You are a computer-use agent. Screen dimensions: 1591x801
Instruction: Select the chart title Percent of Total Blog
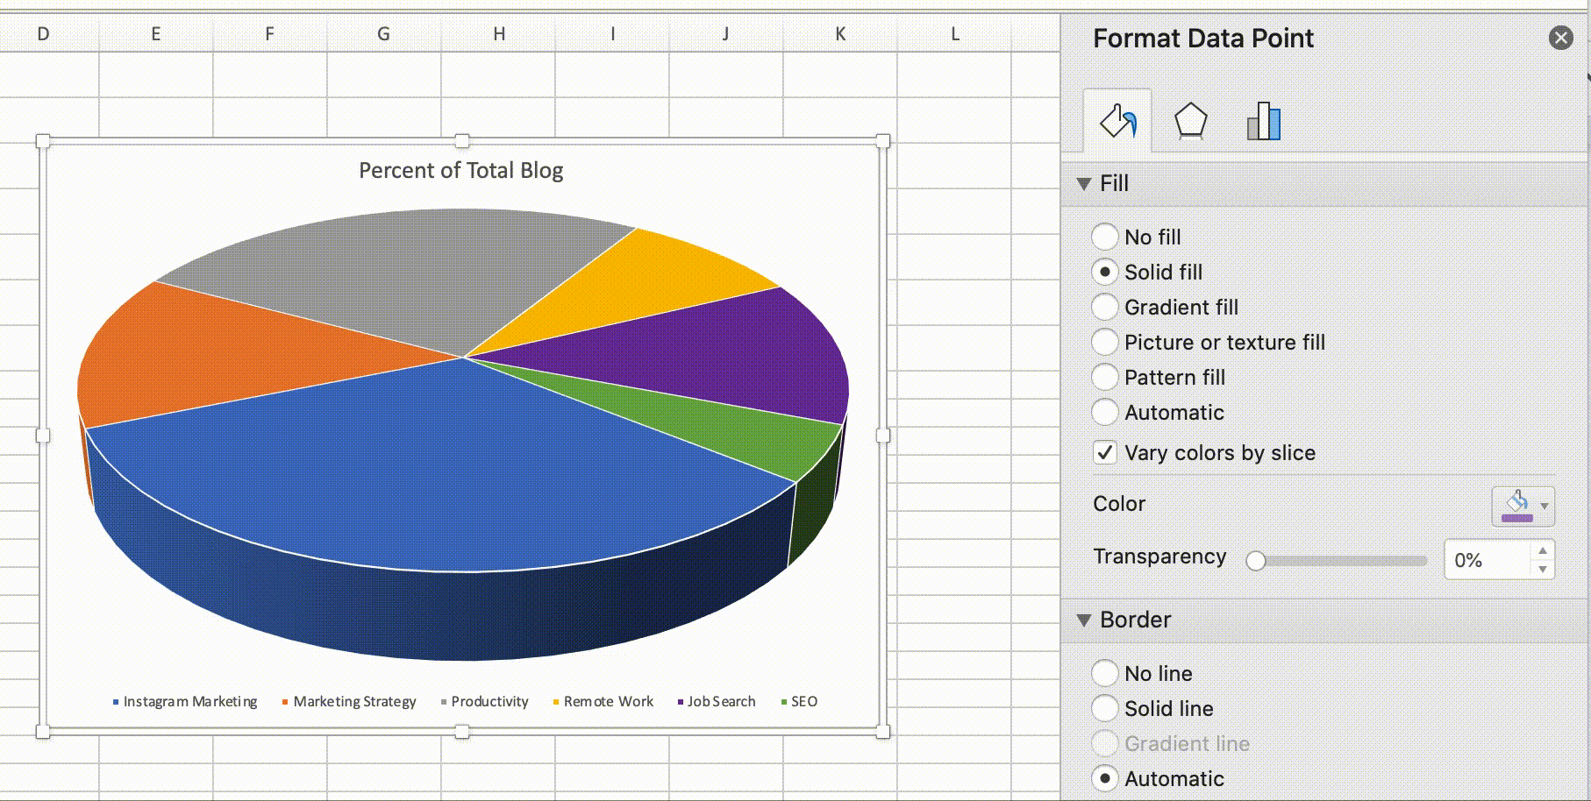460,170
